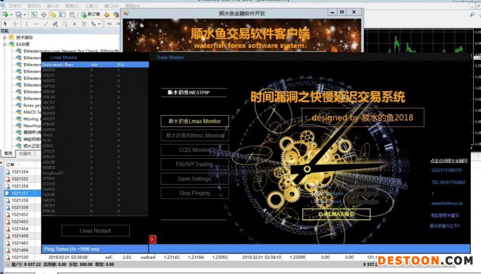Select the text A tool
The height and width of the screenshot is (274, 481).
coord(74,23)
